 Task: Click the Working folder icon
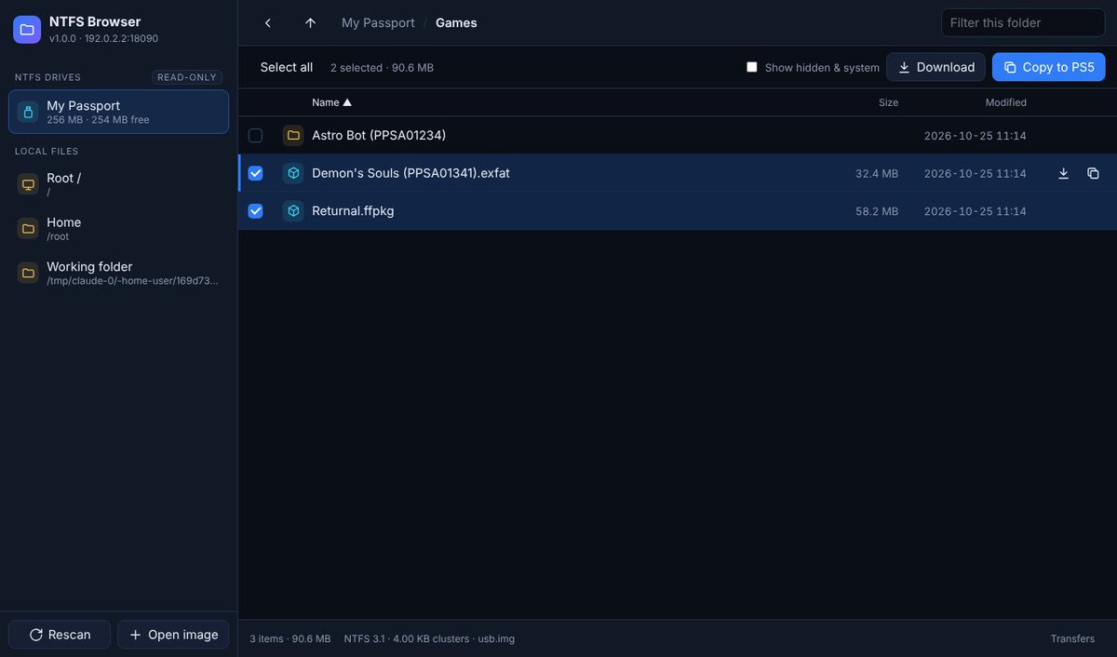click(x=28, y=273)
